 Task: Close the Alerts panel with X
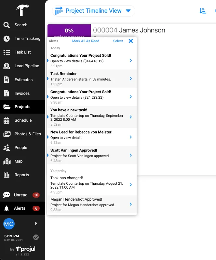[x=131, y=41]
